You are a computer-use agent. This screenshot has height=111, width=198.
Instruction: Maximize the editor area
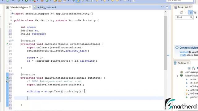[x=167, y=7]
